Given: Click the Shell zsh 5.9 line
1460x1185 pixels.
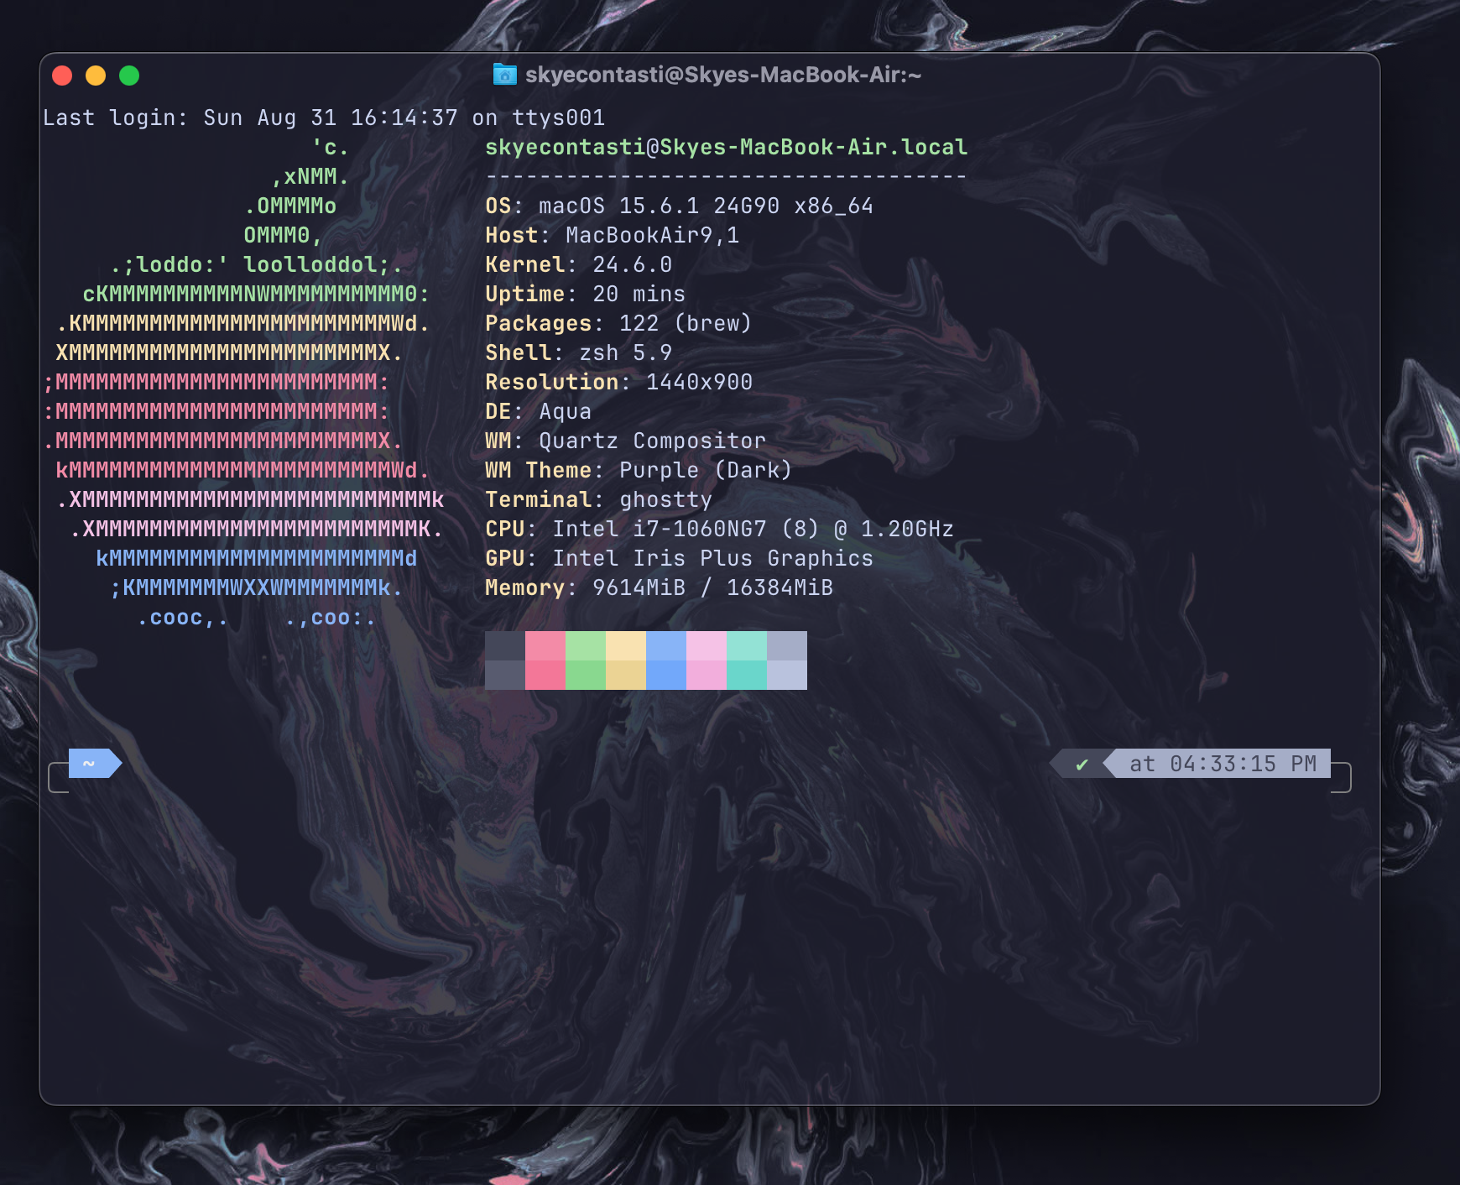Looking at the screenshot, I should click(x=579, y=352).
